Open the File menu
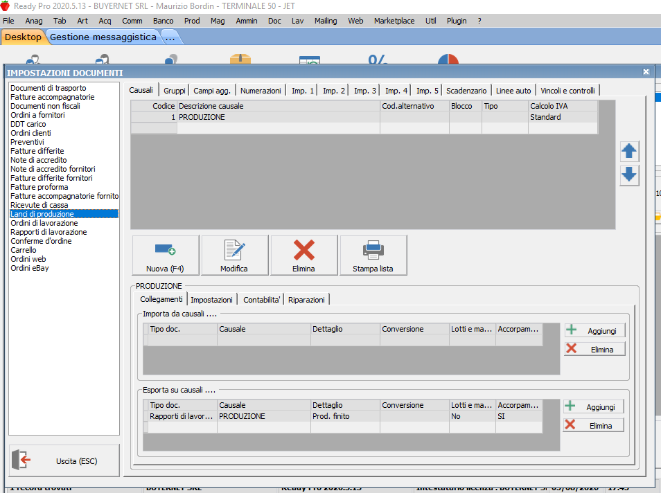The width and height of the screenshot is (661, 493). 8,21
